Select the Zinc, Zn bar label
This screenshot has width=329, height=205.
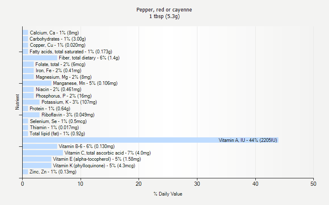(x=53, y=172)
